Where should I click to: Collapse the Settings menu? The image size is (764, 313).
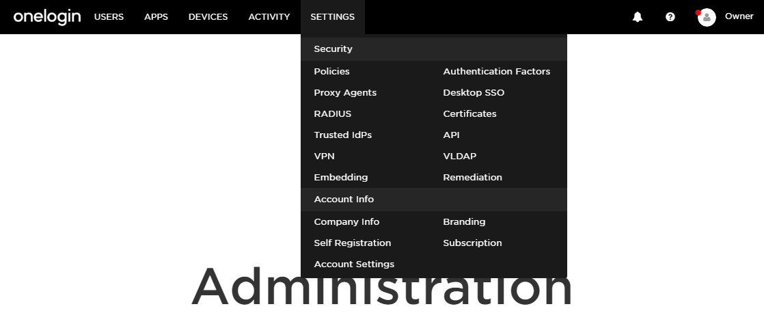pyautogui.click(x=332, y=17)
